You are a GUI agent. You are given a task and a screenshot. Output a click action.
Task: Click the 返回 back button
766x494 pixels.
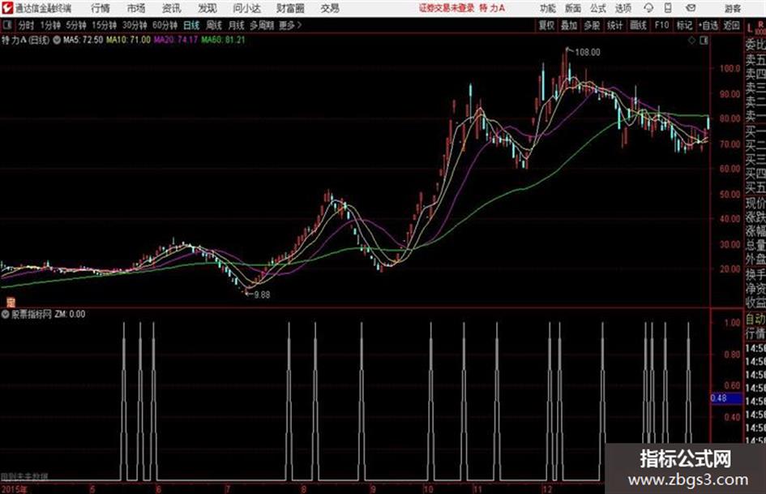731,25
